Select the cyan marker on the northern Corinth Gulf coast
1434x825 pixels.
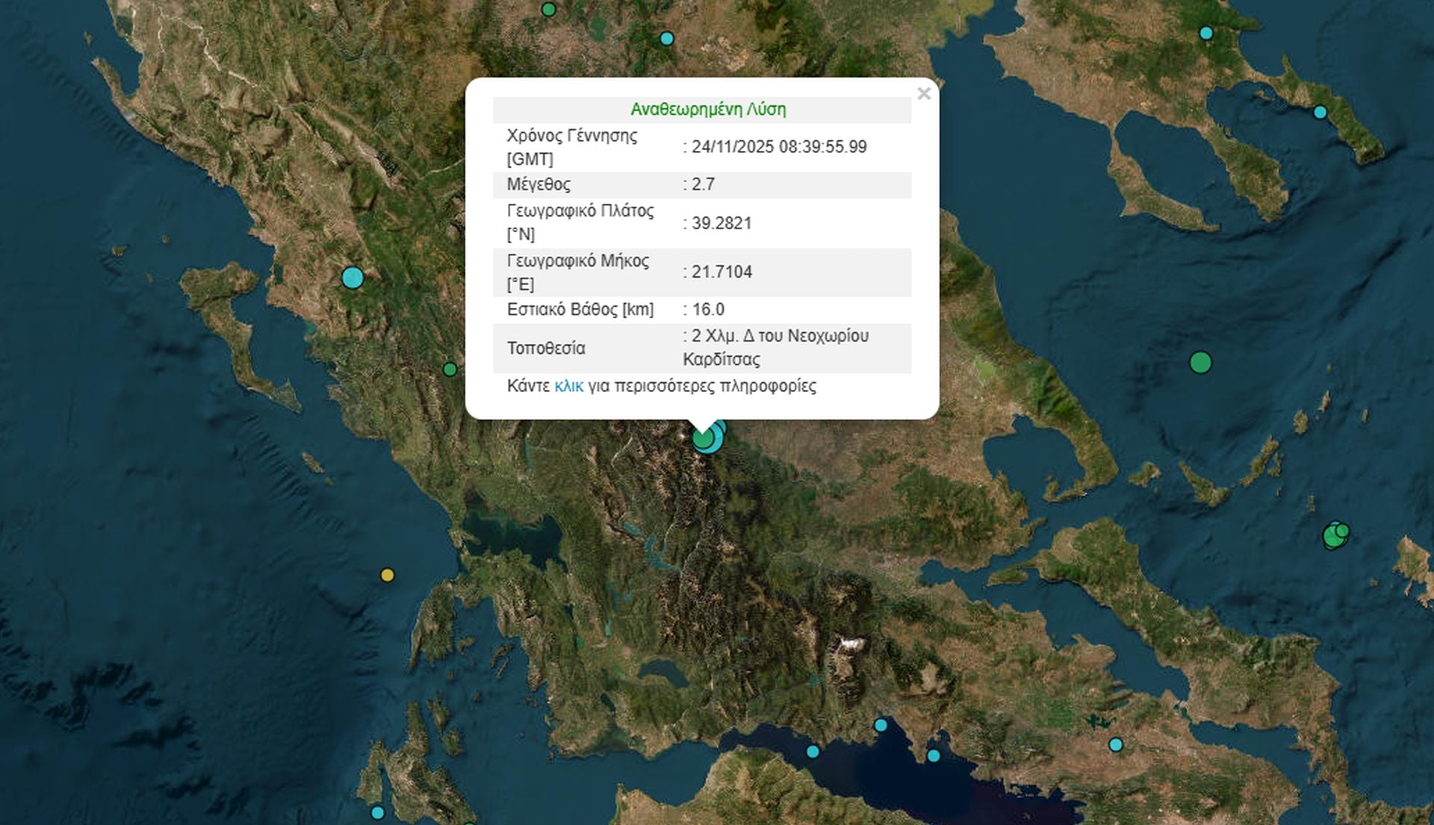881,725
